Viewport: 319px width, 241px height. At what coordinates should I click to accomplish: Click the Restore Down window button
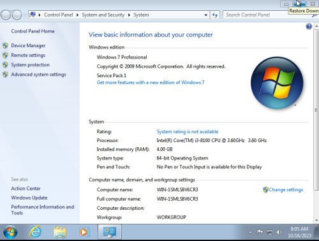click(299, 4)
